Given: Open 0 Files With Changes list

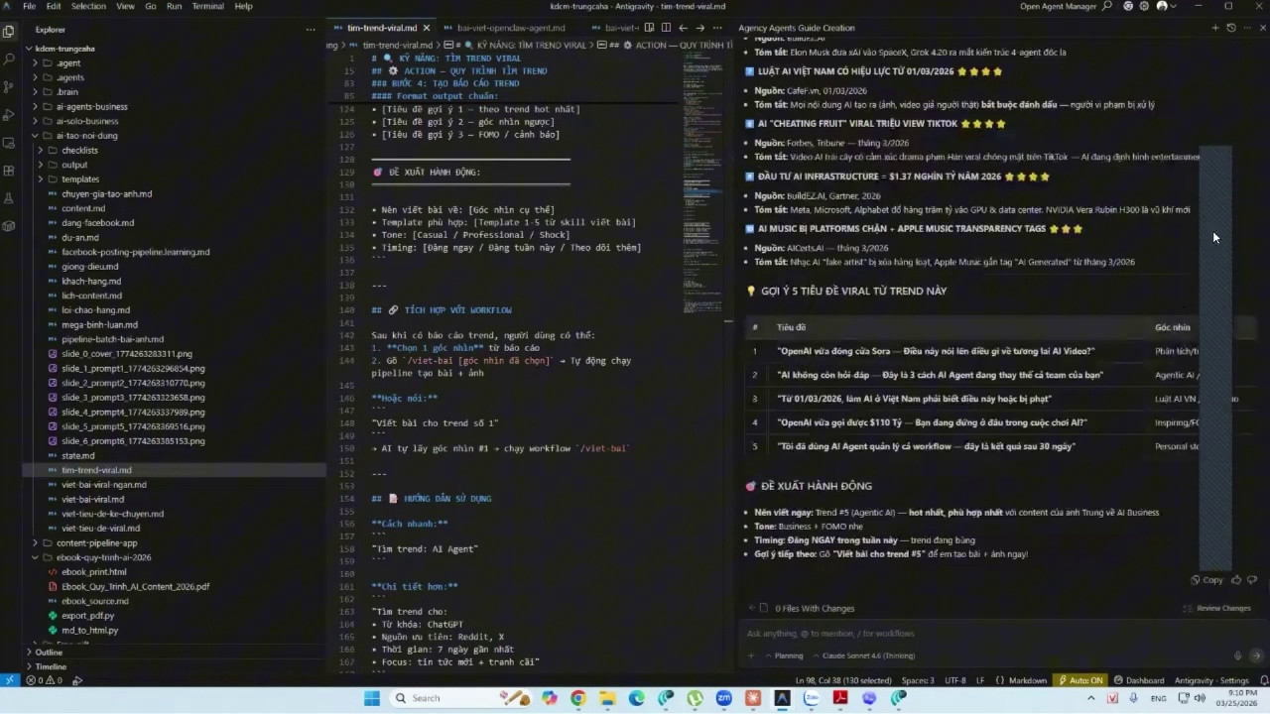Looking at the screenshot, I should coord(814,608).
